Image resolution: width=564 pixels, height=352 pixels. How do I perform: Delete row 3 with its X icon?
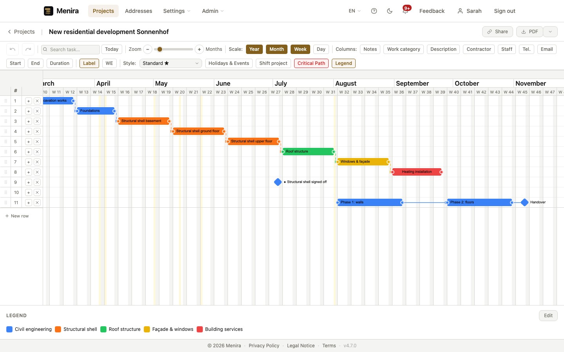37,121
